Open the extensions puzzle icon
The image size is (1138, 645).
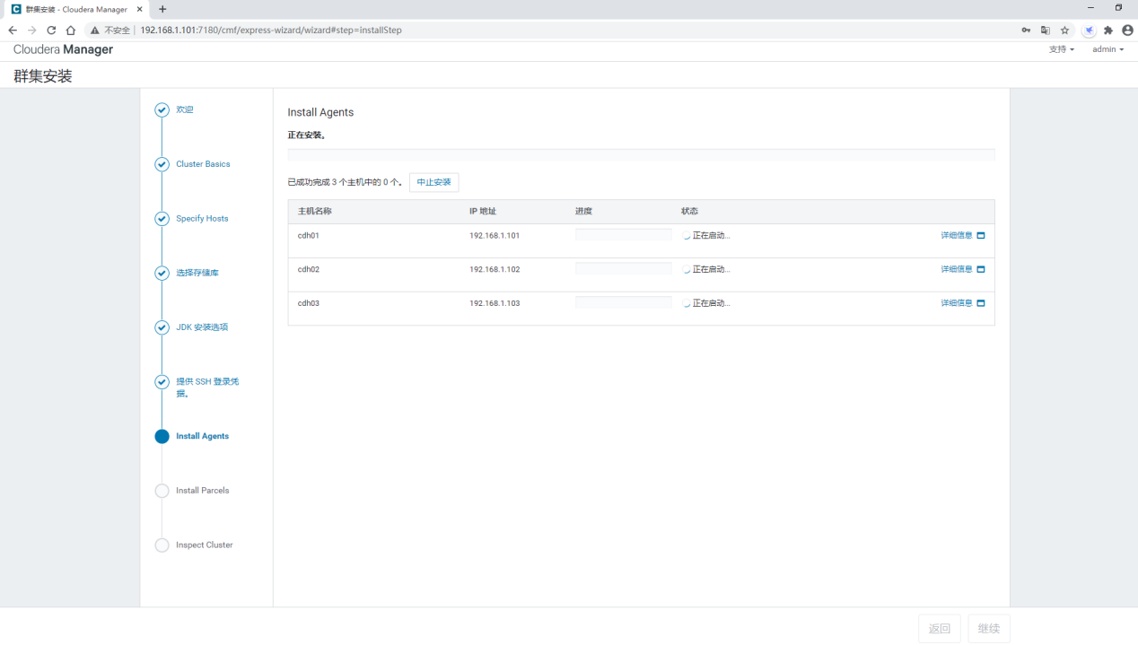1108,30
